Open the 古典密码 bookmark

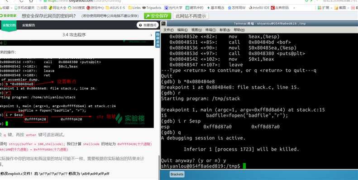click(280, 8)
